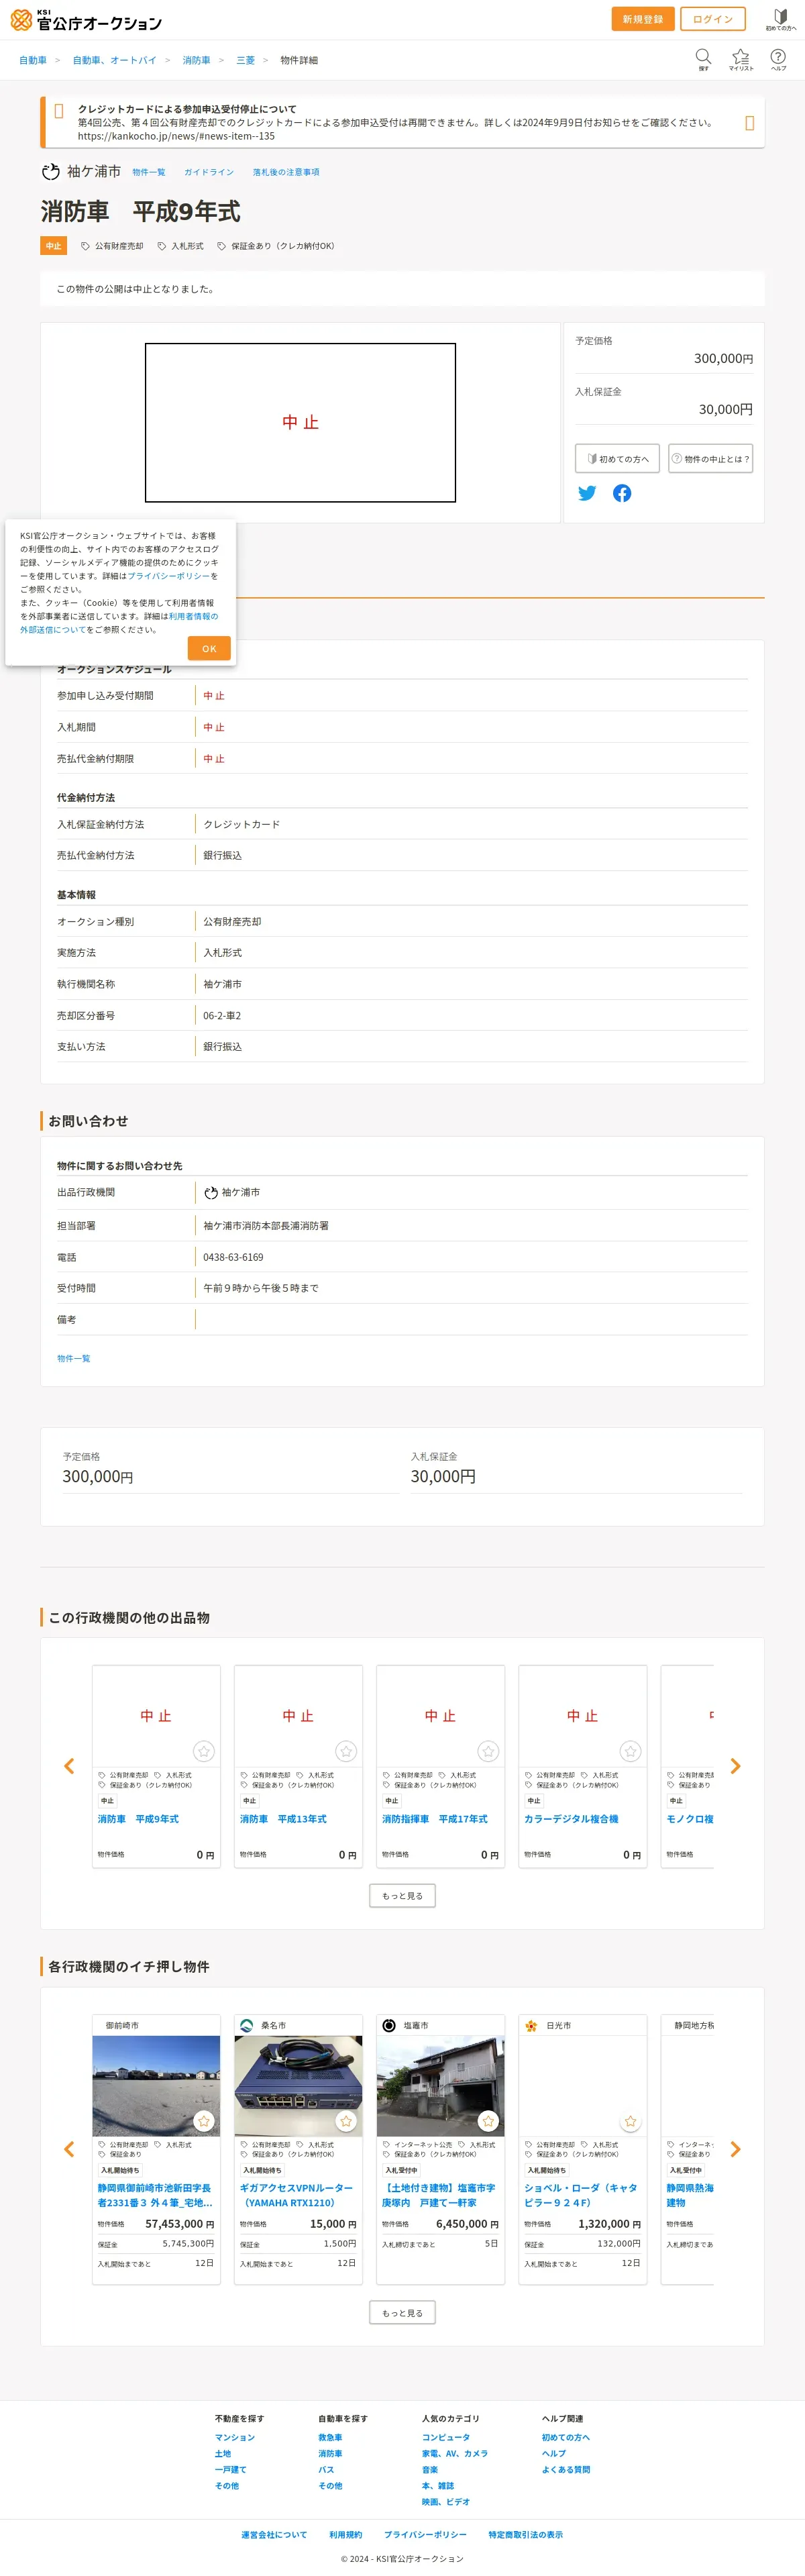805x2576 pixels.
Task: Favorite the カラーデジタル複合機 card star
Action: 630,1751
